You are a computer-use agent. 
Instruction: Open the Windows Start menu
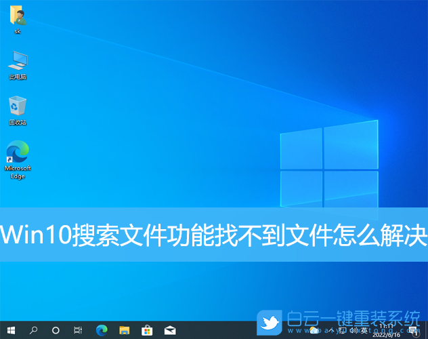11,330
